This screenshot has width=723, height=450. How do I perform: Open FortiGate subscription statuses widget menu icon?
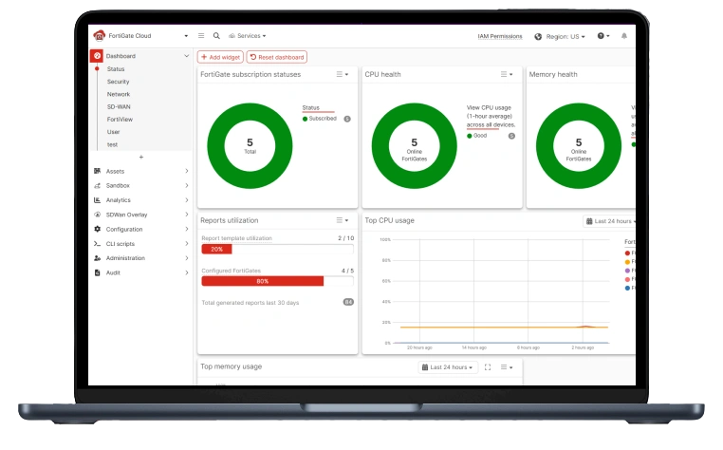point(343,74)
